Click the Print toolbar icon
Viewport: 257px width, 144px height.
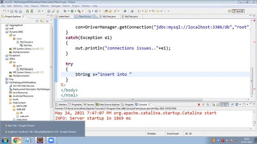click(x=20, y=11)
